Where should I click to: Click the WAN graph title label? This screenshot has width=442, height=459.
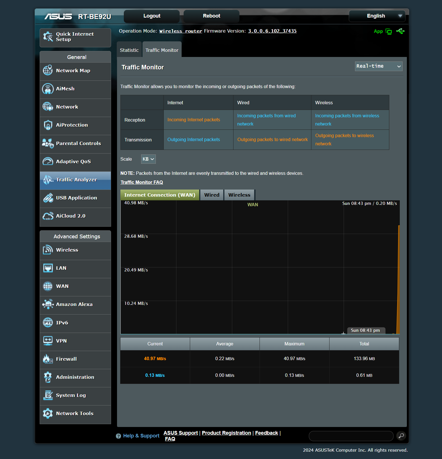coord(253,205)
